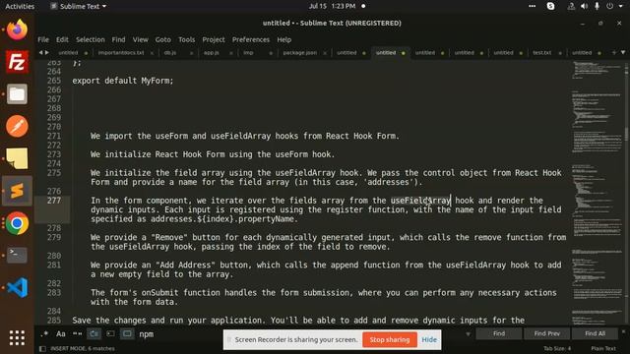
Task: Open the File menu
Action: [x=43, y=39]
